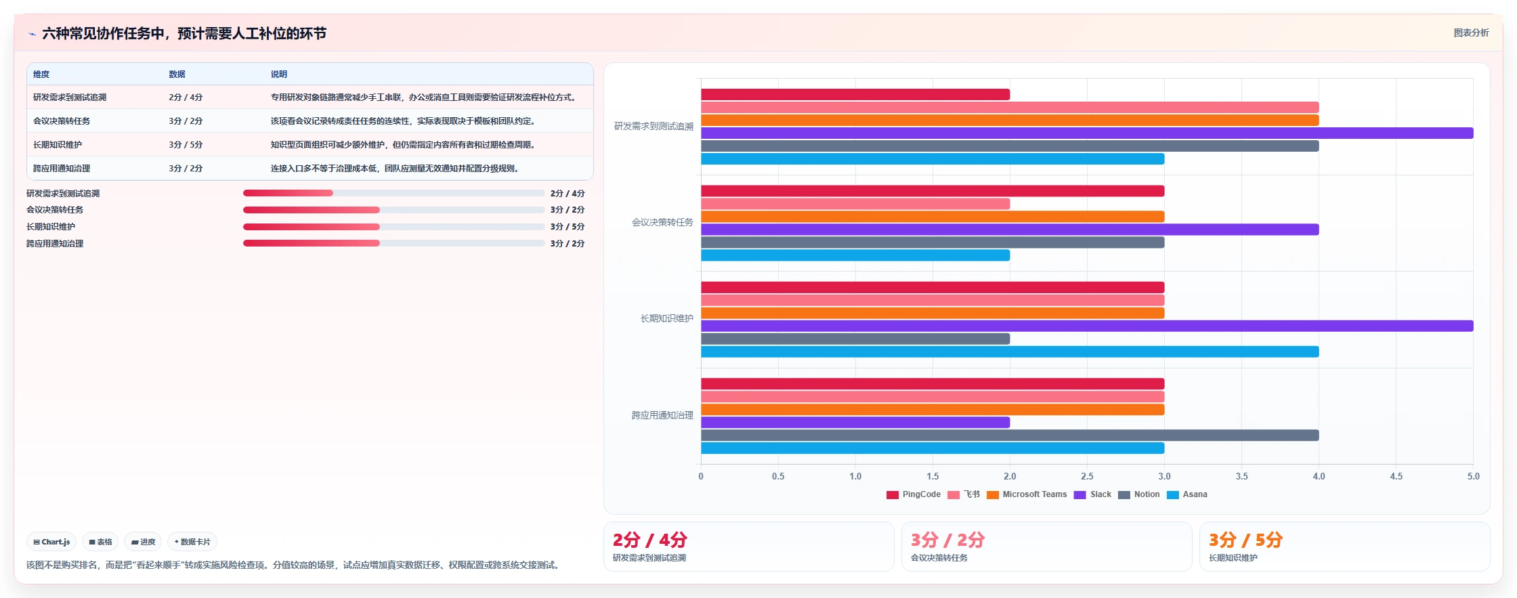The width and height of the screenshot is (1517, 598).
Task: Select 跨应用通知治理 in the table's 维度 column
Action: (x=62, y=169)
